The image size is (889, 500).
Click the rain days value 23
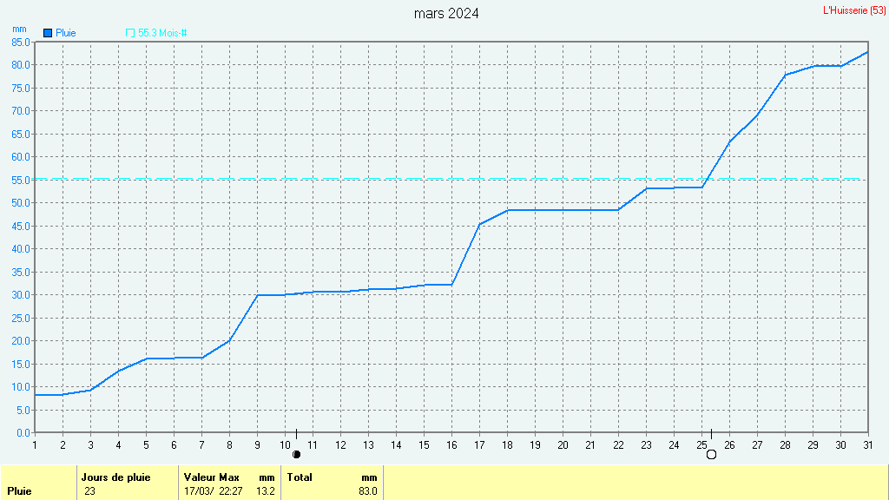pyautogui.click(x=89, y=491)
